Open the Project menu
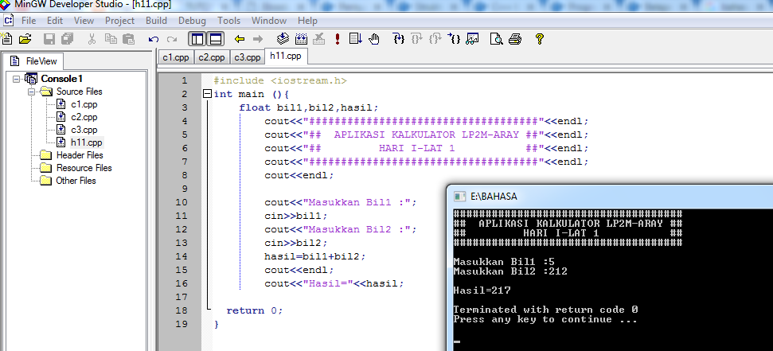Screen dimensions: 773x351 (x=119, y=21)
